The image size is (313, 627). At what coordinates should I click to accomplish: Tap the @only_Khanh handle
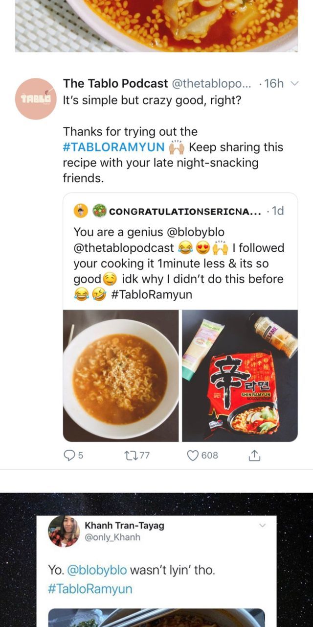(112, 537)
